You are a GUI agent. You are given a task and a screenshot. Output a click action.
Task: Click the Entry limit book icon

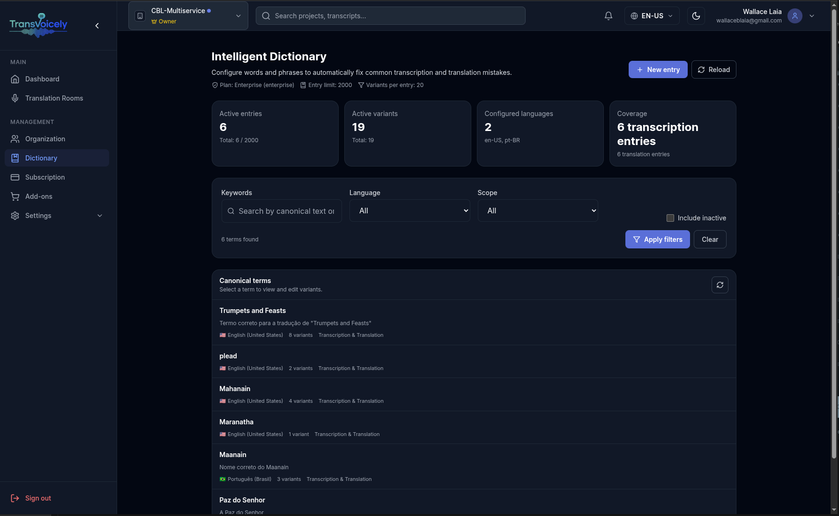(x=303, y=85)
